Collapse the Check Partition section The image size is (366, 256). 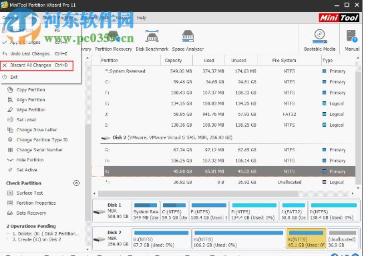(76, 183)
